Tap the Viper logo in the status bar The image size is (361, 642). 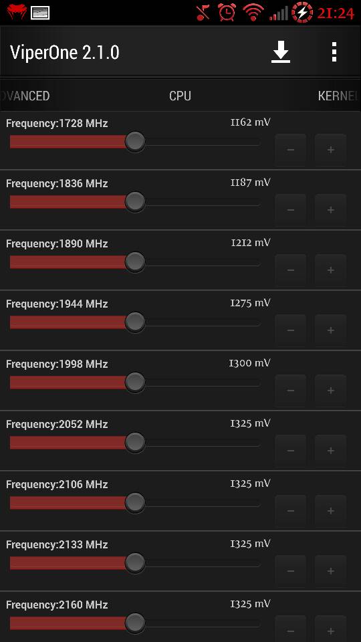click(x=15, y=12)
